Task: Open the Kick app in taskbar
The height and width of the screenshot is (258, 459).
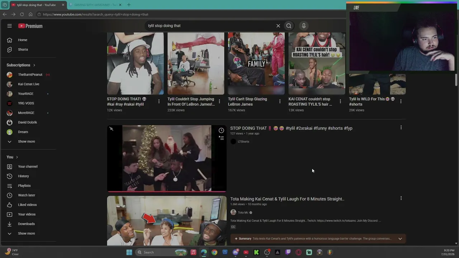Action: point(256,252)
